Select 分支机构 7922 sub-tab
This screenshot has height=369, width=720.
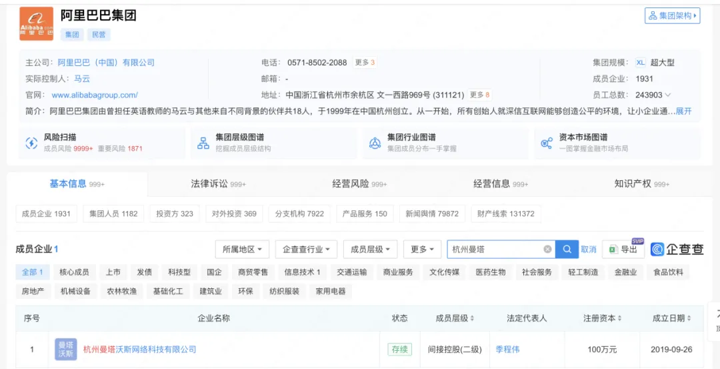tap(299, 214)
